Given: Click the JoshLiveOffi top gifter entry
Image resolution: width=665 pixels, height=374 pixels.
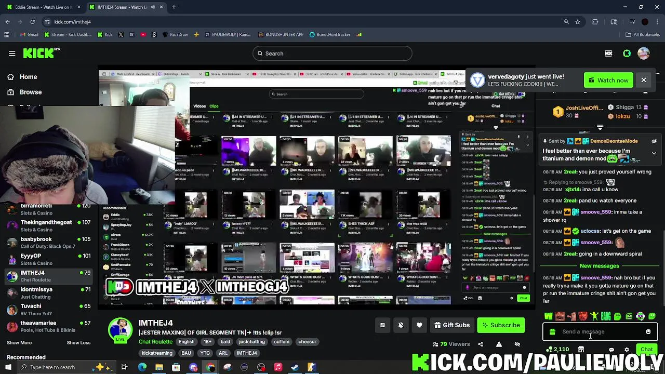Looking at the screenshot, I should tap(578, 112).
